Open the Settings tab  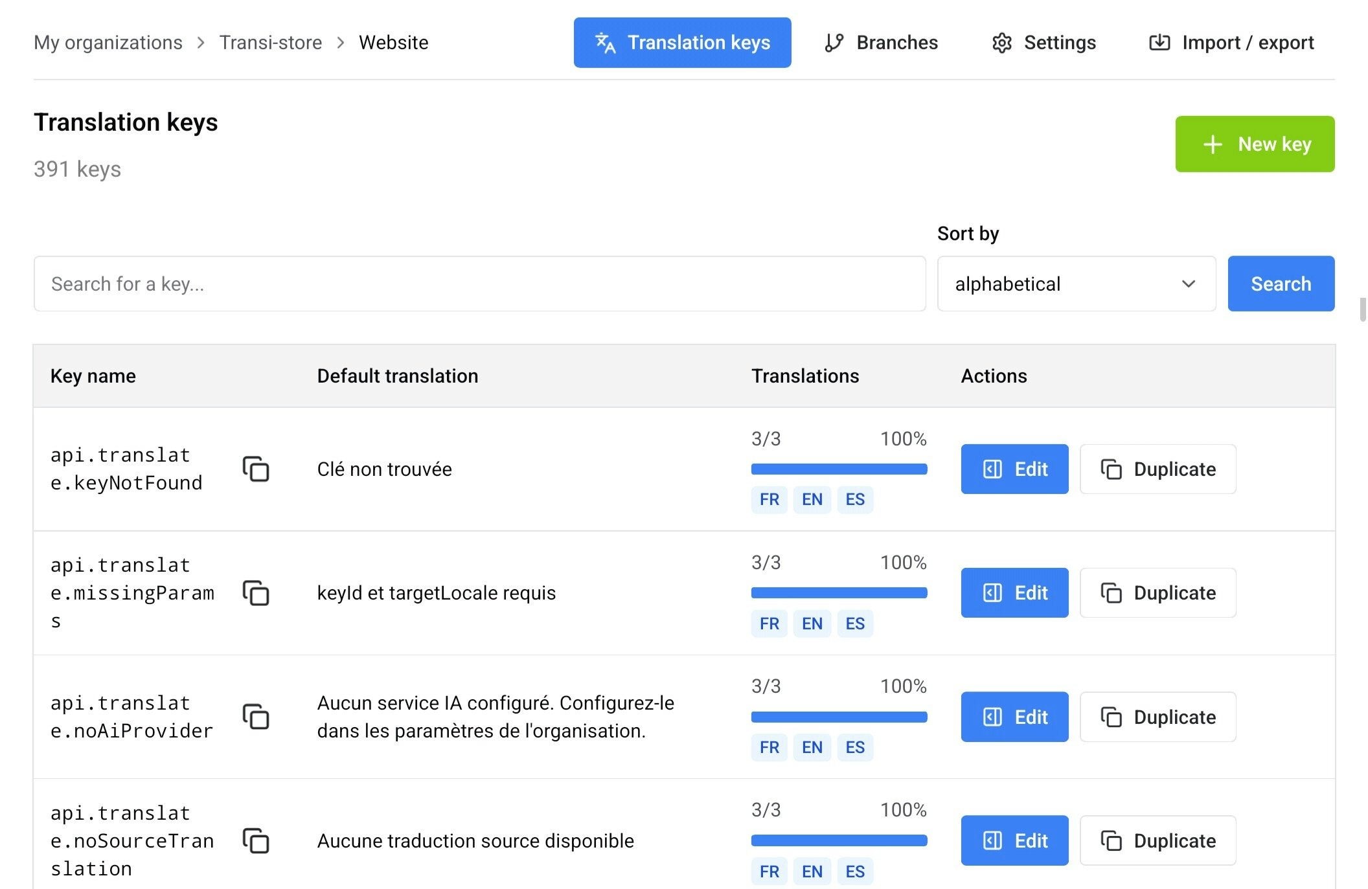1043,43
